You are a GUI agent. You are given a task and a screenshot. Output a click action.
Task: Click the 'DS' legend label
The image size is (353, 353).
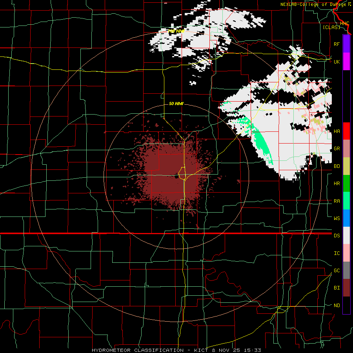(x=337, y=236)
